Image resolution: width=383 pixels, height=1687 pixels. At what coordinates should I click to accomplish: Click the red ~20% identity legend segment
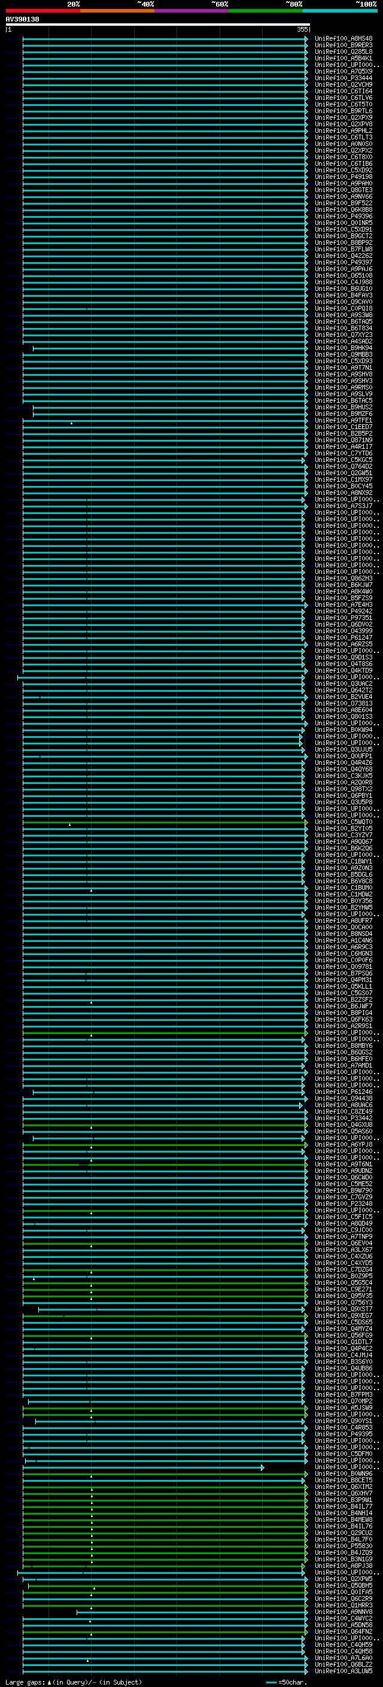42,11
